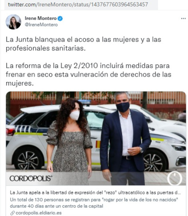Open Irene Montero's profile avatar
The height and width of the screenshot is (216, 188).
(x=13, y=22)
